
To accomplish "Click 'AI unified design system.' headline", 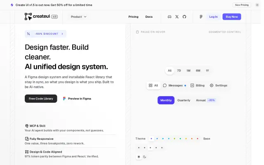I will [66, 67].
